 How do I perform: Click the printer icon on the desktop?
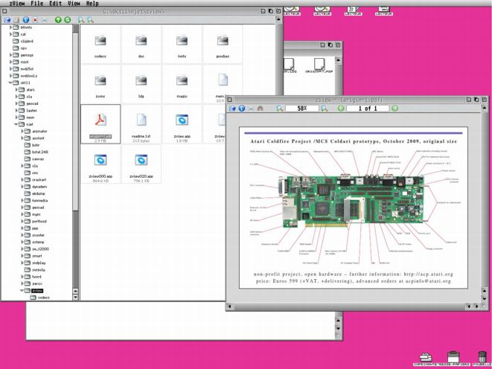(x=426, y=359)
